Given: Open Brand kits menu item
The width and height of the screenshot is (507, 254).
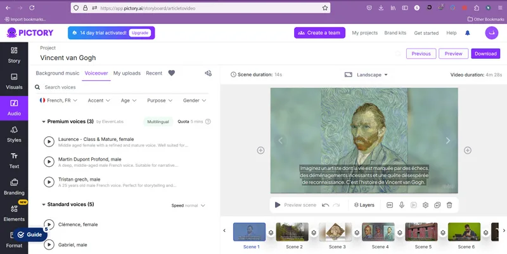Looking at the screenshot, I should [x=395, y=33].
